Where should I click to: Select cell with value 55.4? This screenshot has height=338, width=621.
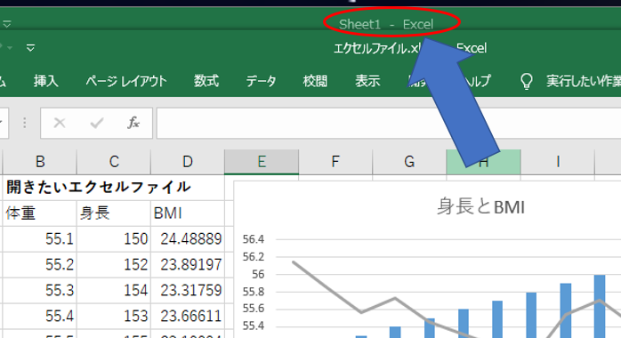pyautogui.click(x=40, y=317)
